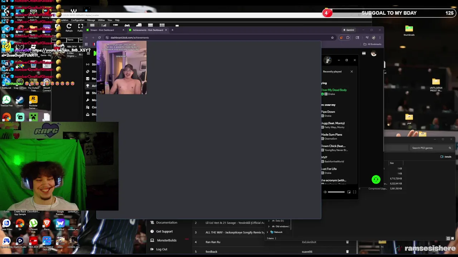Open Manage menu in RPCS3
This screenshot has height=257, width=458.
(91, 20)
